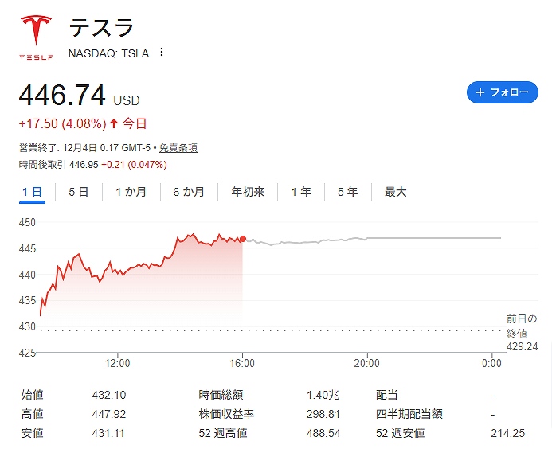Click the 52 週高値 label
Screen dimensions: 552x449
[x=223, y=433]
